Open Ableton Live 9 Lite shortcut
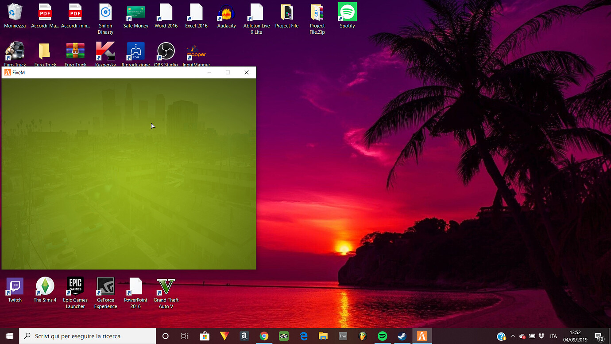This screenshot has width=611, height=344. coord(256,13)
